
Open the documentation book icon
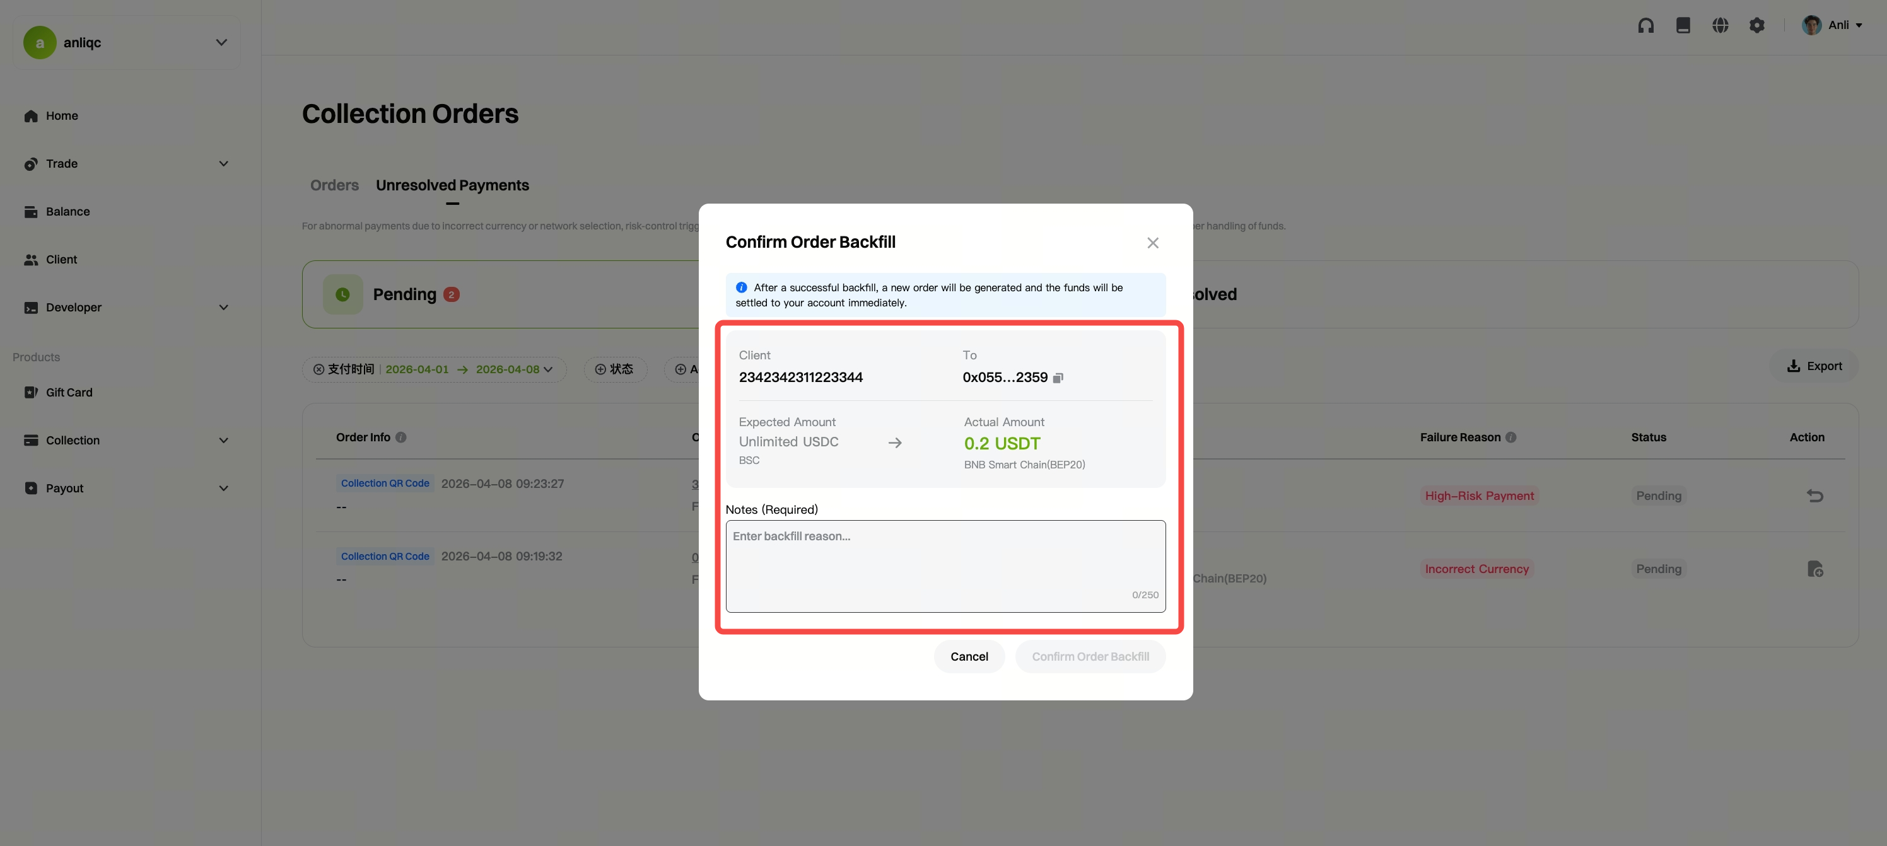(x=1683, y=26)
